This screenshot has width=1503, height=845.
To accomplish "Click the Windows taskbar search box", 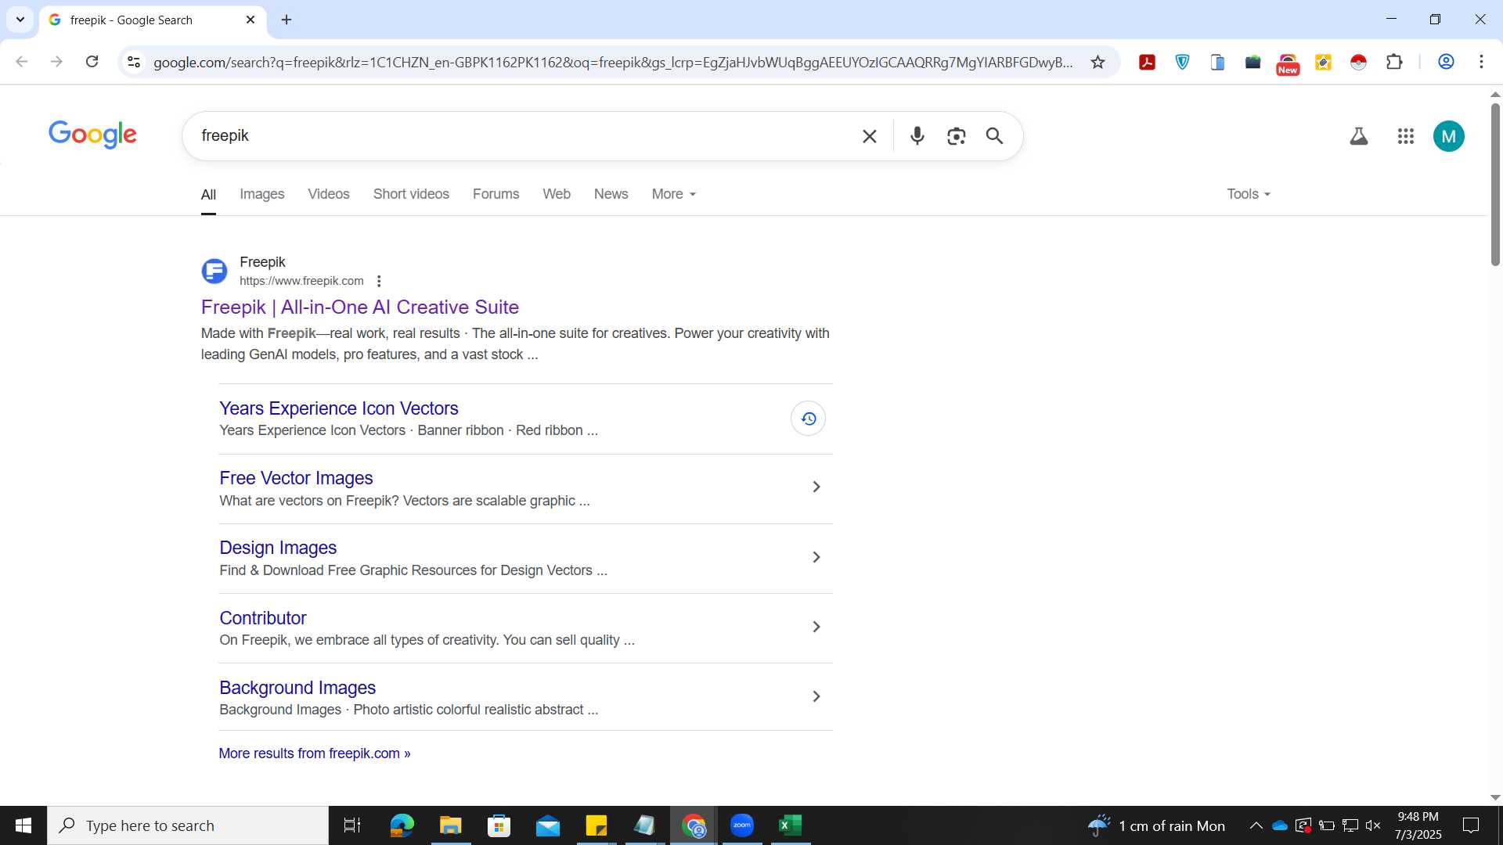I will 188,825.
